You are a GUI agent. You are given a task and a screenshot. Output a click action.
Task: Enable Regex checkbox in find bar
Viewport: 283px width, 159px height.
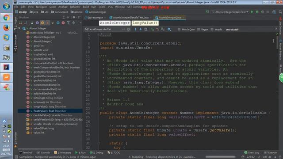(x=199, y=29)
